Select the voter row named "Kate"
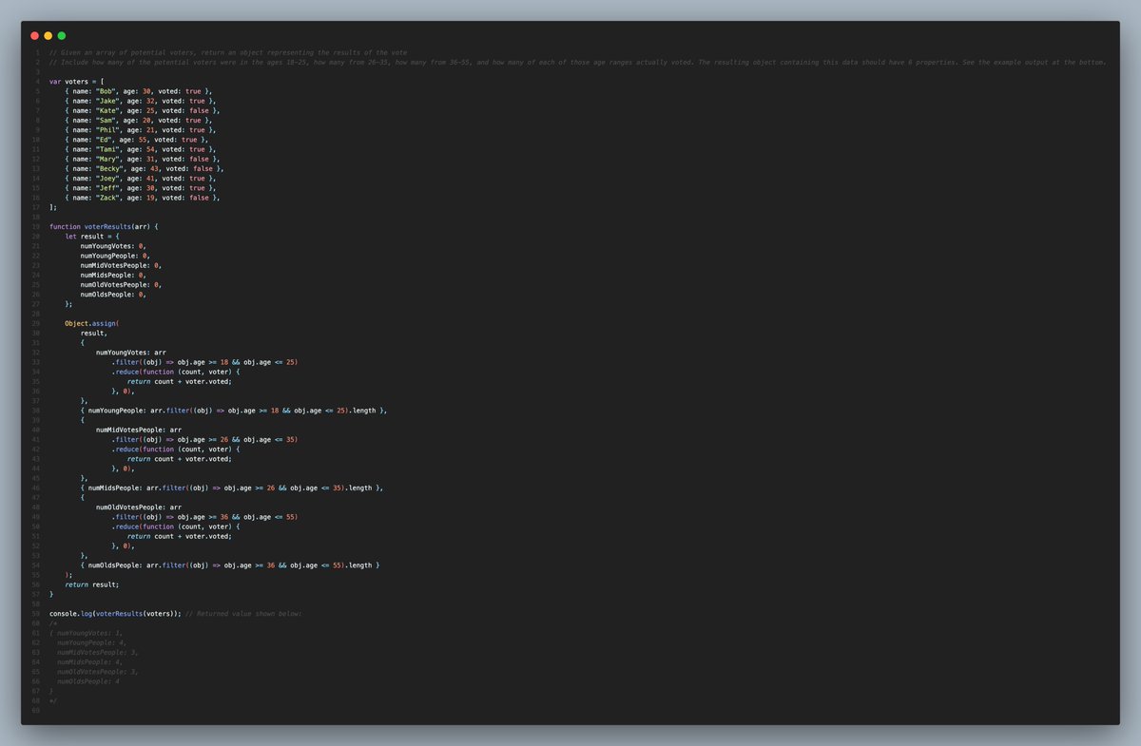Screen dimensions: 1141x746 click(x=143, y=110)
